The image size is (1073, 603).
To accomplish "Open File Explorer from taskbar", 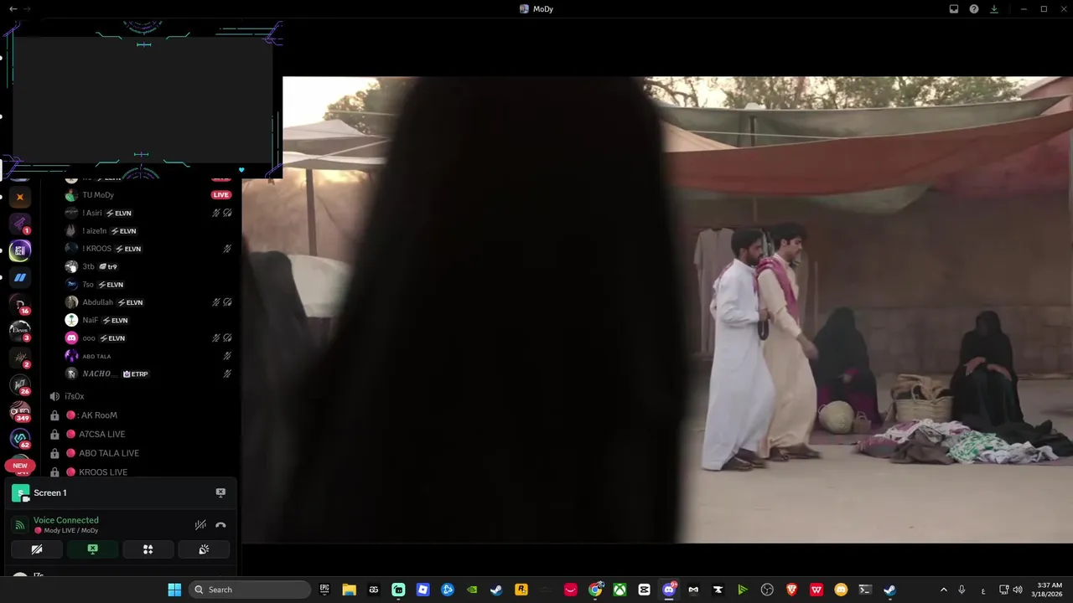I will click(349, 590).
